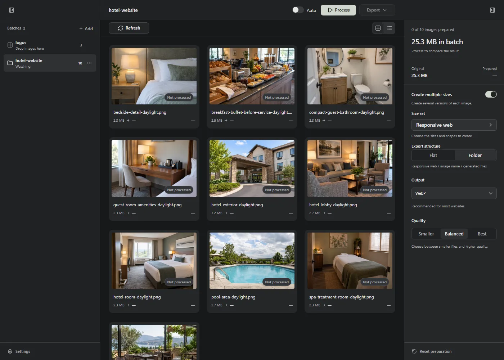
Task: Choose Balanced quality option
Action: click(454, 234)
